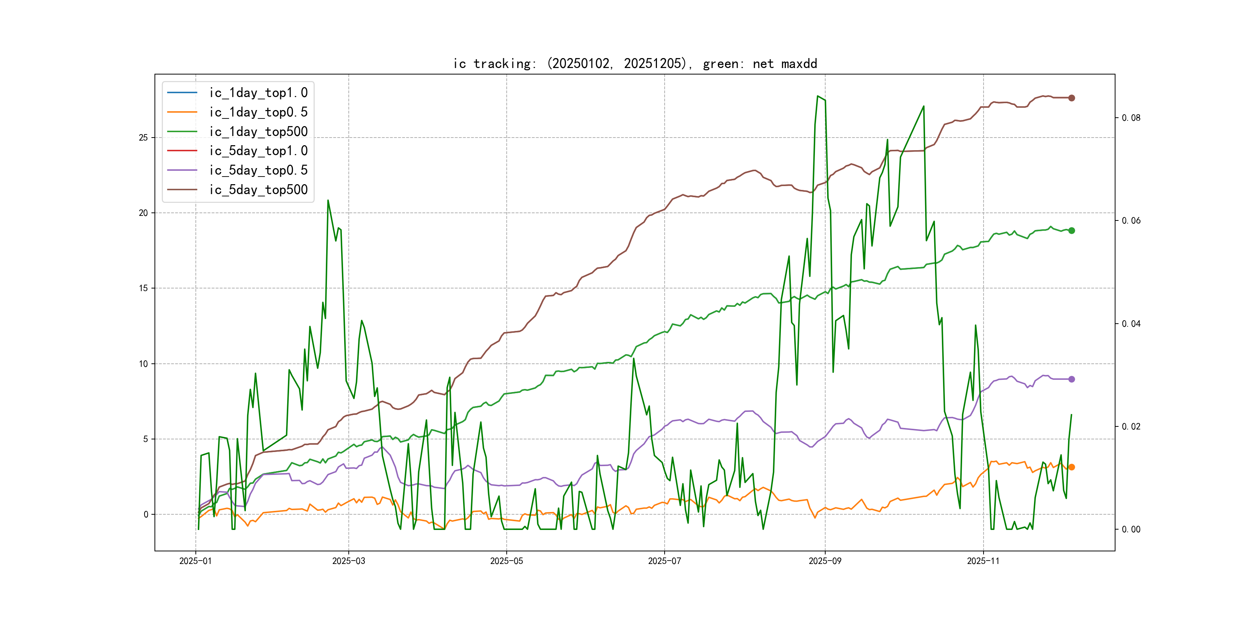Click the purple end-point marker of ic_5day_top0.5
The image size is (1239, 619).
(x=1072, y=379)
